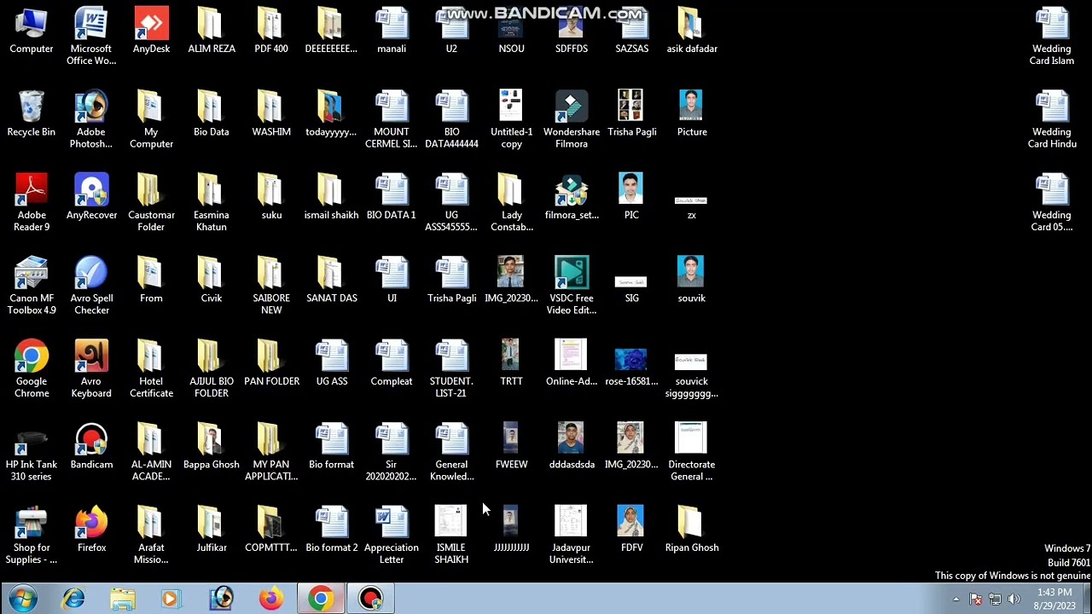The height and width of the screenshot is (614, 1092).
Task: Switch to Bandicam recorder in the taskbar
Action: pos(370,600)
